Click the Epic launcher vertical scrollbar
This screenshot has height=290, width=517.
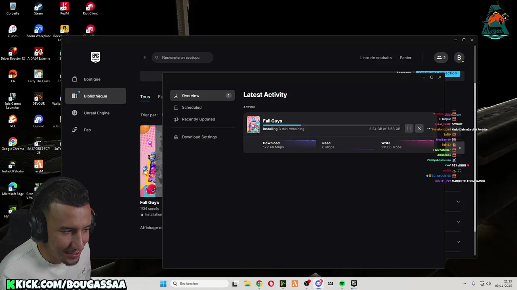point(475,157)
